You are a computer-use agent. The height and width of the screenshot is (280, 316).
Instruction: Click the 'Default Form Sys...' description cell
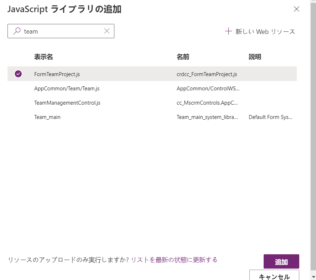[270, 117]
